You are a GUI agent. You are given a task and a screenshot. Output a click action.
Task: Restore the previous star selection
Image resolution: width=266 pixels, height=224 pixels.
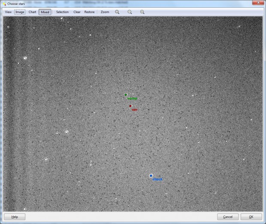pos(89,12)
